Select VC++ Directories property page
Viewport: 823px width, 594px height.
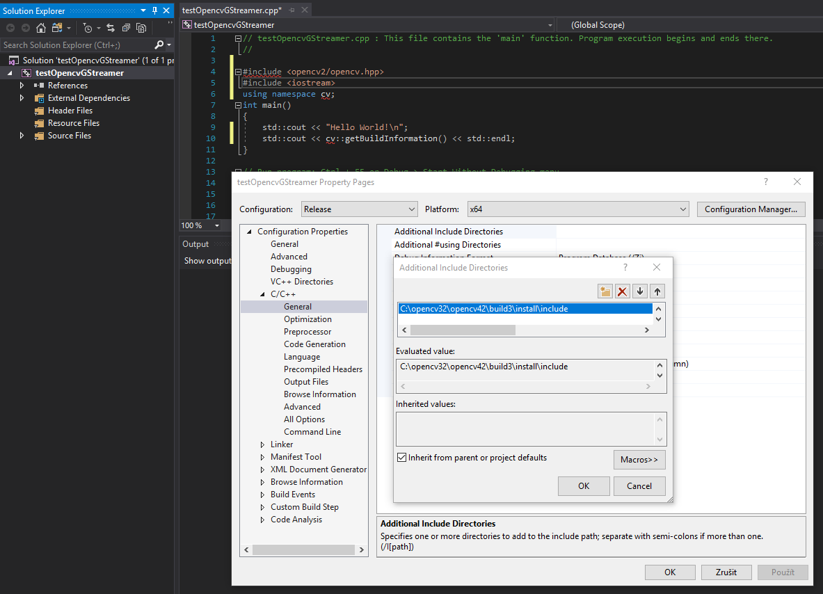point(302,282)
